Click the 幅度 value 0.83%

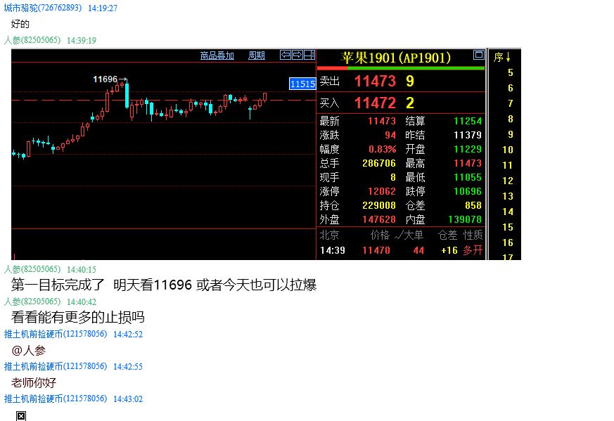(382, 150)
